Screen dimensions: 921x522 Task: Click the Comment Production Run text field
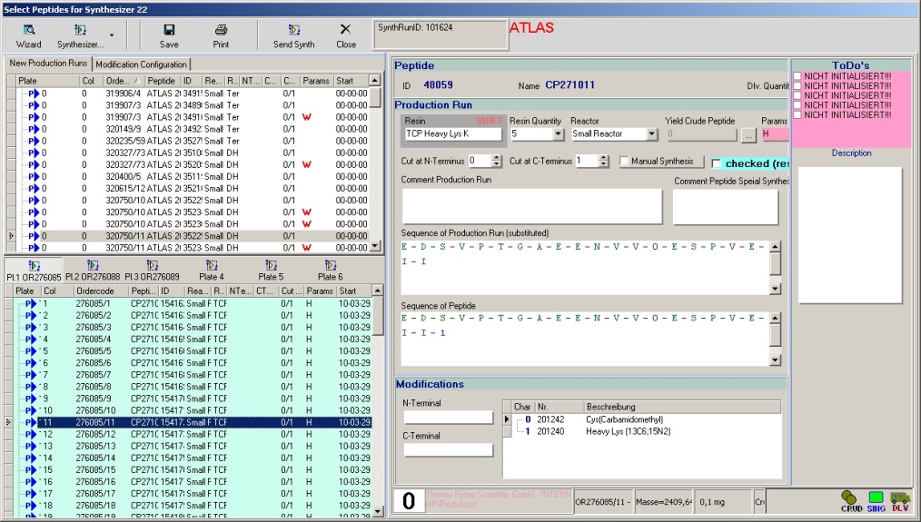coord(531,206)
